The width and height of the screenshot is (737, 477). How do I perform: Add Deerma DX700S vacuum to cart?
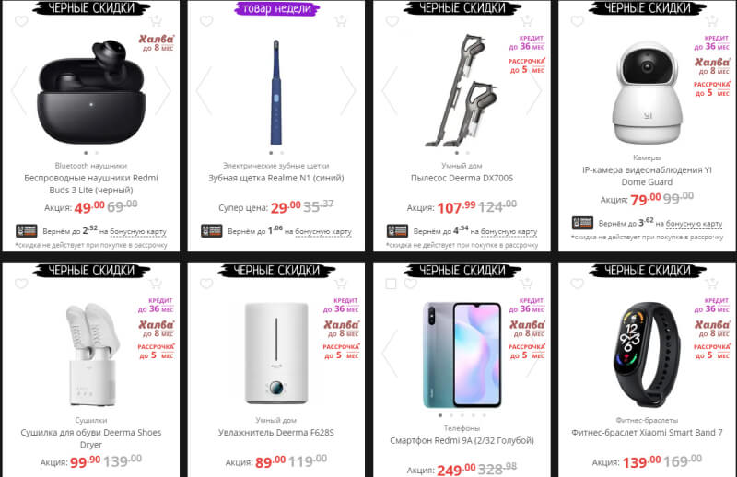[x=526, y=21]
